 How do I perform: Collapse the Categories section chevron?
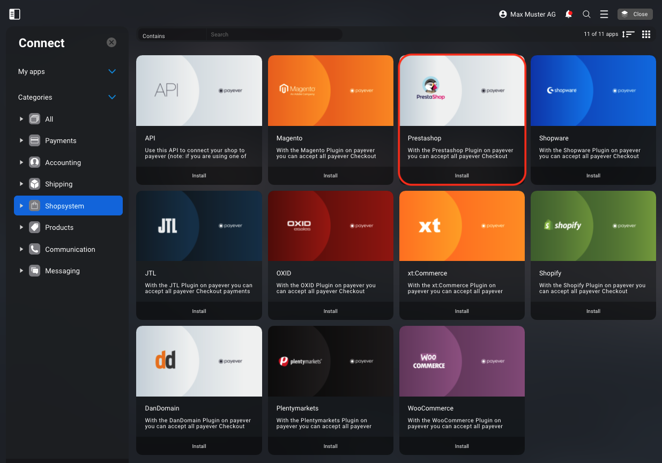(x=112, y=97)
